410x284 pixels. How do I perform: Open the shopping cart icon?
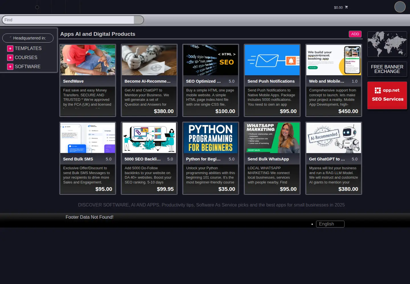tap(346, 7)
